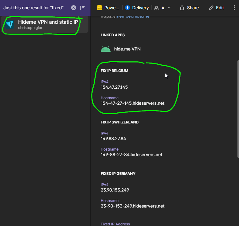Click the detail pane vertical scrollbar
The height and width of the screenshot is (226, 239).
[238, 109]
